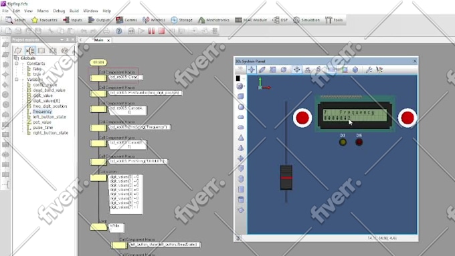Open the Debug menu
Viewport: 455px width, 256px height.
coord(59,11)
